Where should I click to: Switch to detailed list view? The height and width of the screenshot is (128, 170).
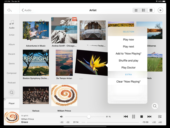tap(144, 10)
